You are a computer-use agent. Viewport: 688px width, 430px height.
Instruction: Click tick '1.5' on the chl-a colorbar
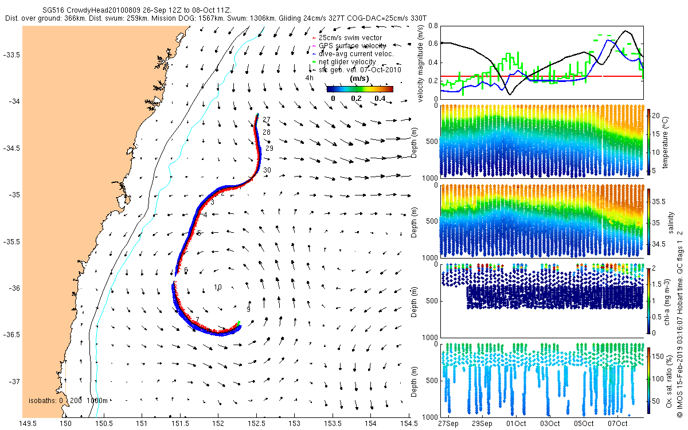[658, 284]
